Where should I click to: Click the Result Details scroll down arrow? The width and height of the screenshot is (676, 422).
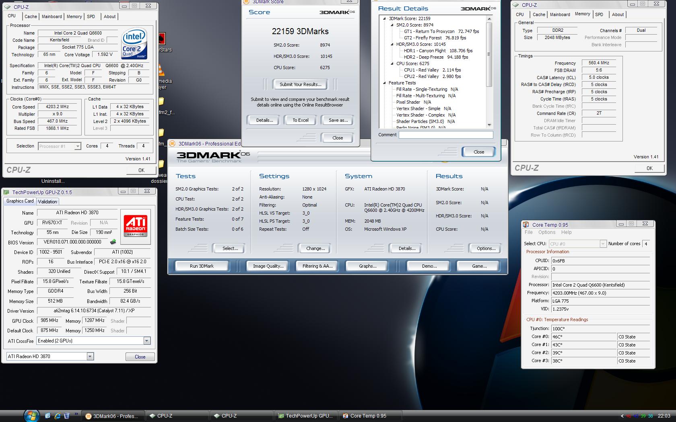click(x=489, y=125)
